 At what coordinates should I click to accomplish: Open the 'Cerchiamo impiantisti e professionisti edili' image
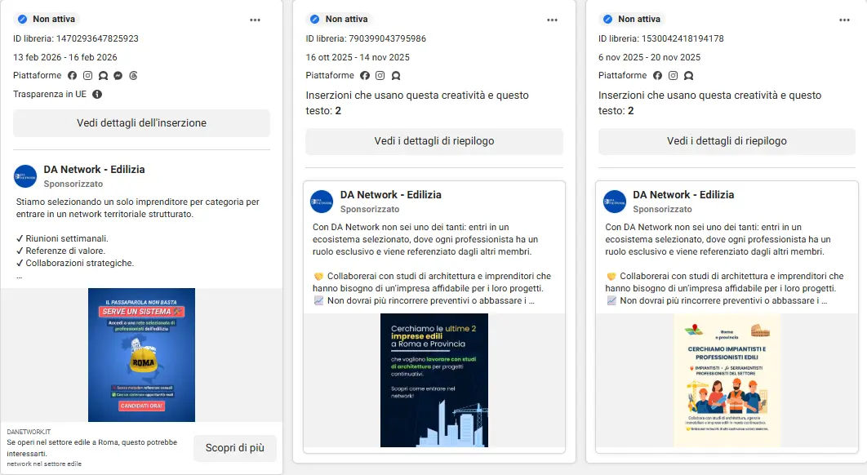coord(727,380)
